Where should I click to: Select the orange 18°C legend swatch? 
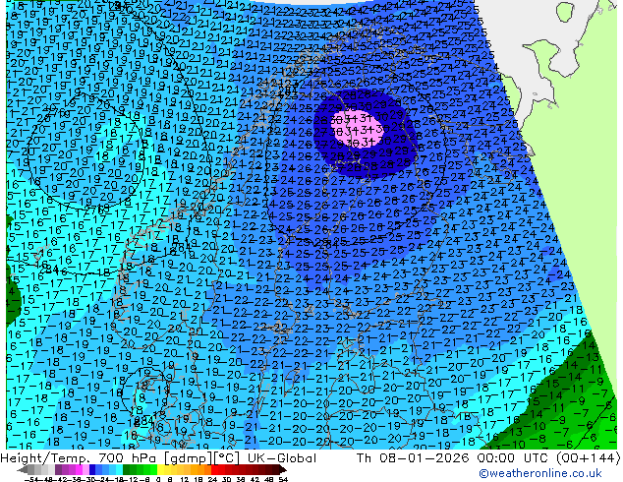[201, 469]
